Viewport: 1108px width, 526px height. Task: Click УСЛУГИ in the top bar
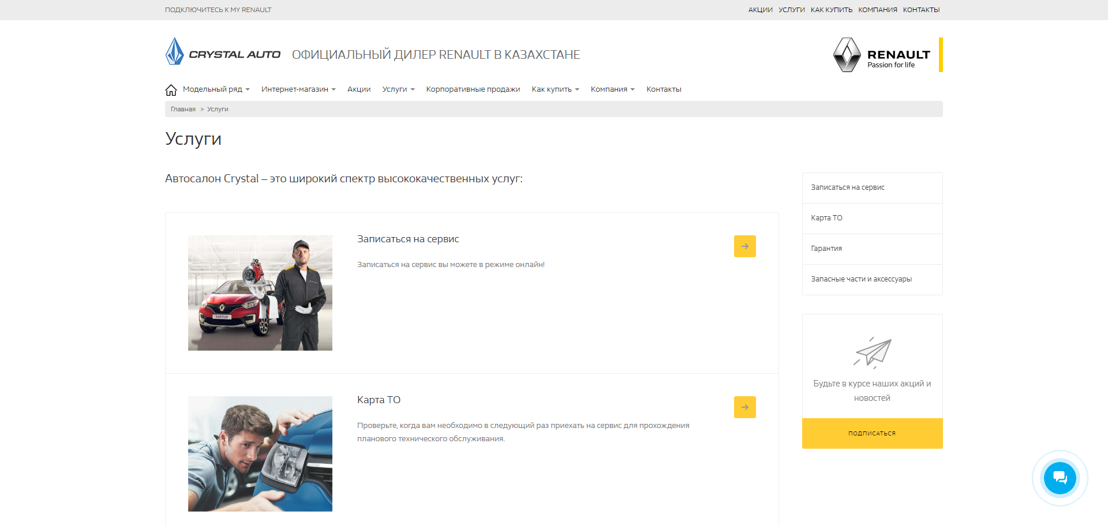791,10
